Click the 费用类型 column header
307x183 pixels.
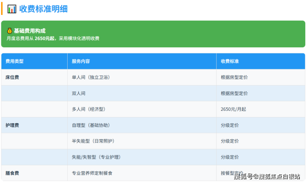[15, 61]
